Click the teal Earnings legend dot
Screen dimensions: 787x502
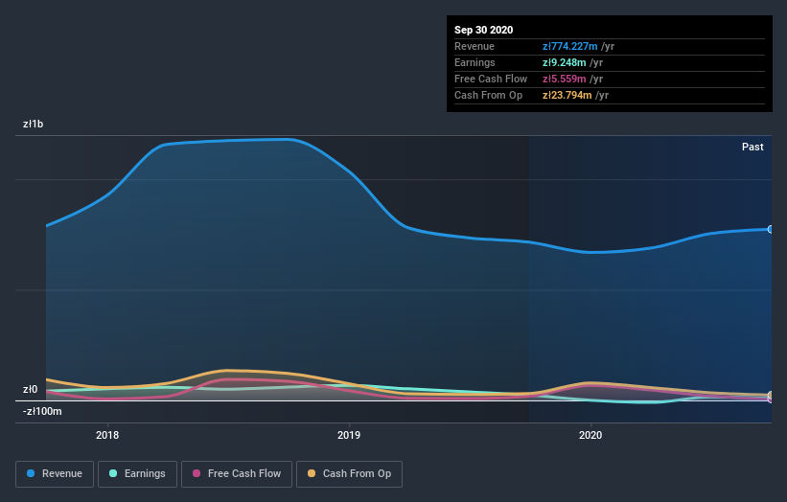point(113,473)
